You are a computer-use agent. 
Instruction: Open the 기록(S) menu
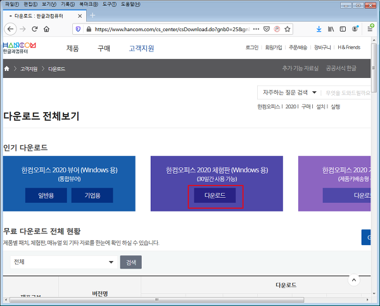point(68,4)
